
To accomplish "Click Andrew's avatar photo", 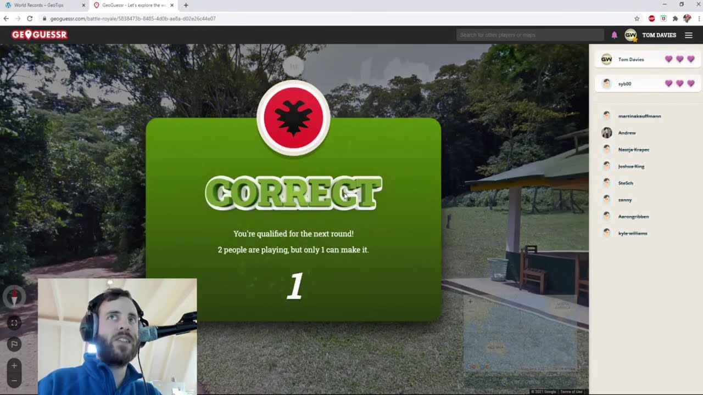I will (x=606, y=133).
